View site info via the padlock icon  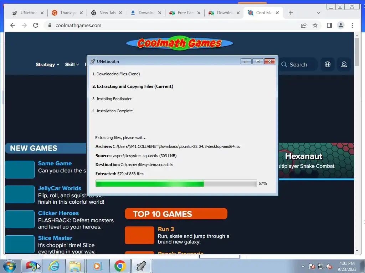[x=50, y=25]
